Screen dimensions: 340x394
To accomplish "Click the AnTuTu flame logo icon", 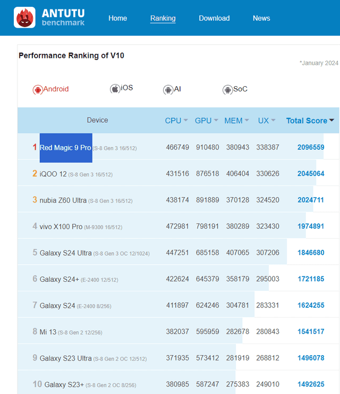I will pos(24,18).
